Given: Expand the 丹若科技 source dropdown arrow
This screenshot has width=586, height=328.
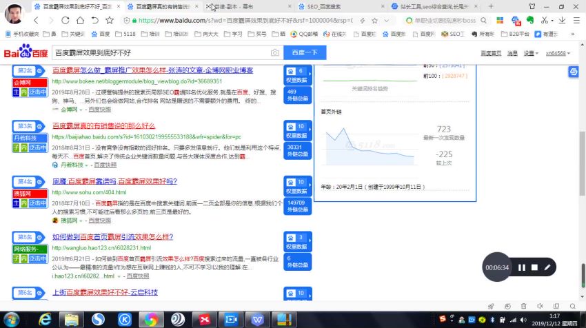Looking at the screenshot, I should 87,165.
